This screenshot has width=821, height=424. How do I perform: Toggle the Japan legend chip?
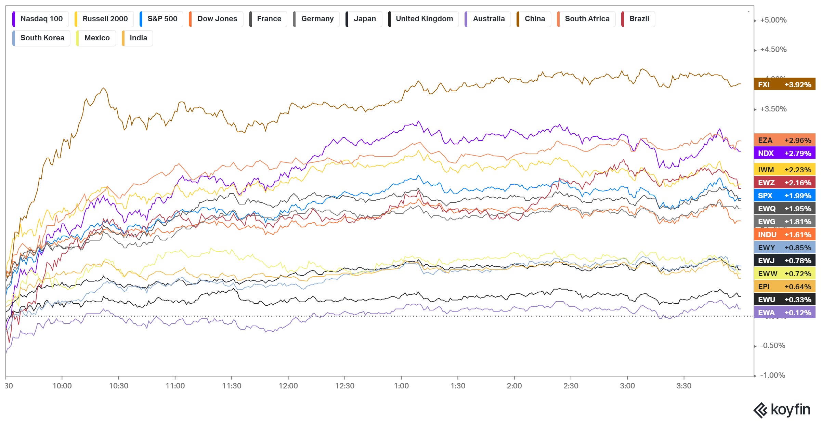tap(364, 19)
